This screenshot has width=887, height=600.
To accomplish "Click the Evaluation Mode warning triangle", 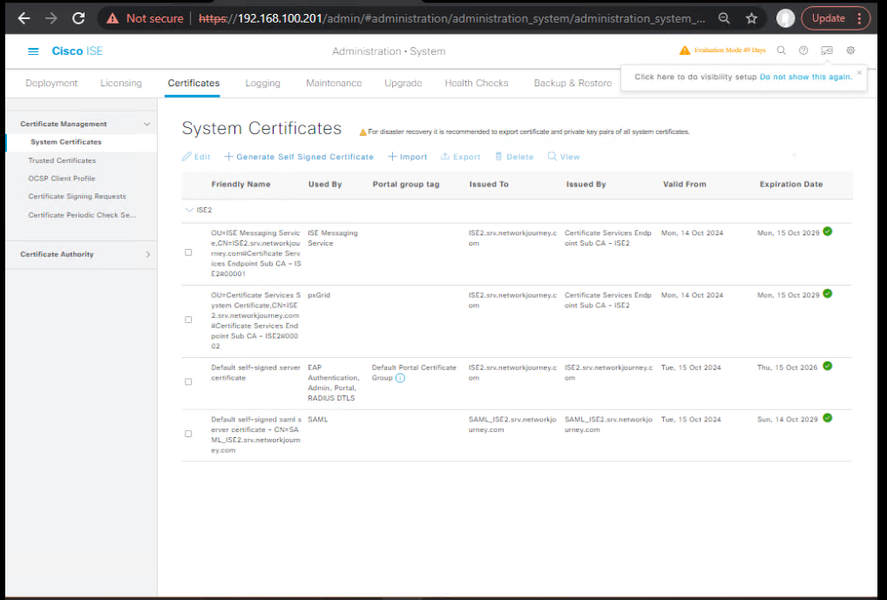I will tap(685, 51).
